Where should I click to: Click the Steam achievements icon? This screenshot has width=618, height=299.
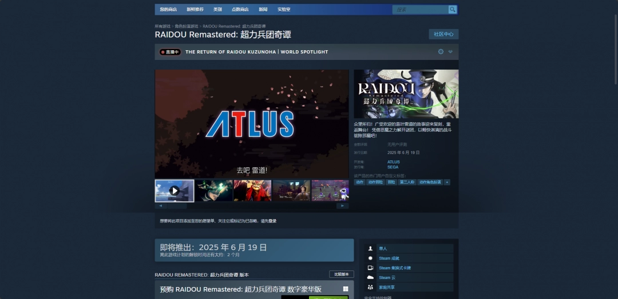pyautogui.click(x=370, y=258)
